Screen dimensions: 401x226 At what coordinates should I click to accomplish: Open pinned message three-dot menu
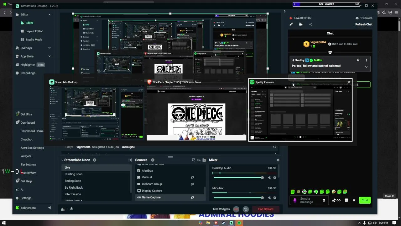tap(366, 60)
